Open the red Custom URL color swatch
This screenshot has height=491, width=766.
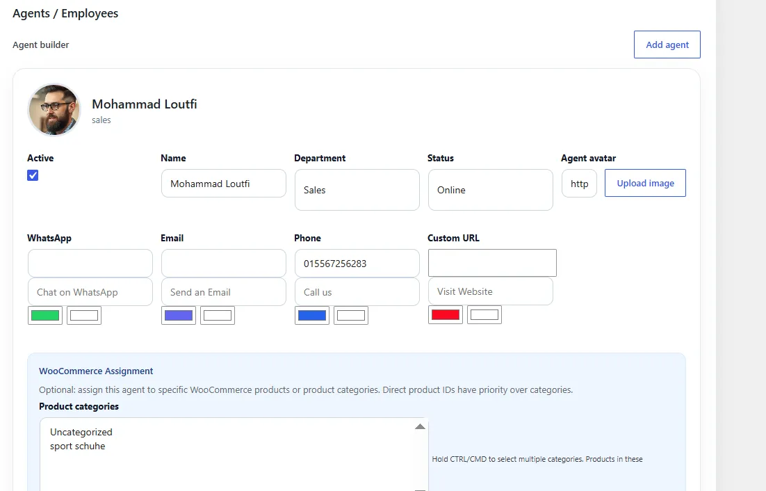(x=446, y=314)
